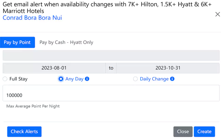This screenshot has height=139, width=221.
Task: Choose the Daily Change radio circle
Action: (135, 79)
